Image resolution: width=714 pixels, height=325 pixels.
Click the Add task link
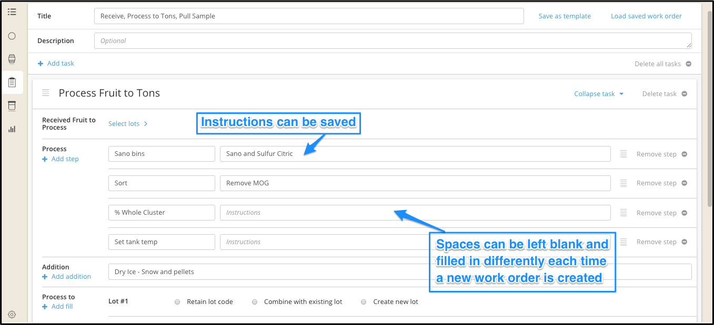click(x=61, y=64)
